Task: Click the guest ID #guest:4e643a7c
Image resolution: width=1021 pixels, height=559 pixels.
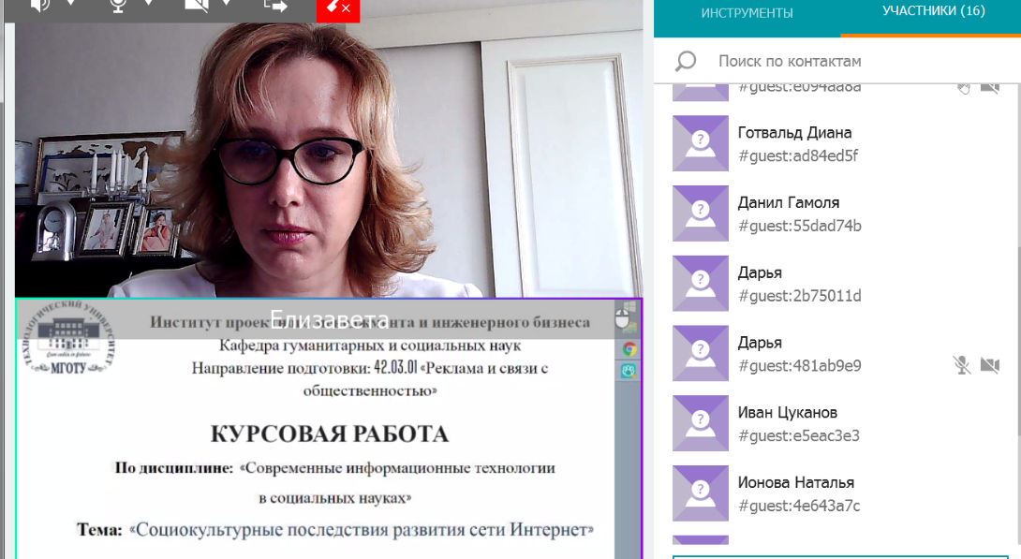Action: pos(799,506)
